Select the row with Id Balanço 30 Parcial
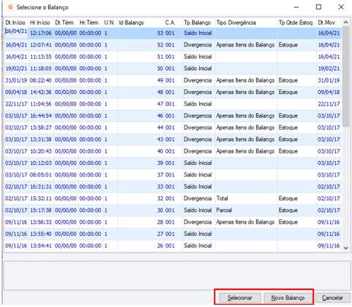Screen dimensions: 352x307 [173, 210]
